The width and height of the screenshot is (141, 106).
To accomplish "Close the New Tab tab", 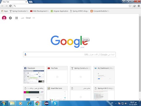I will (26, 2).
